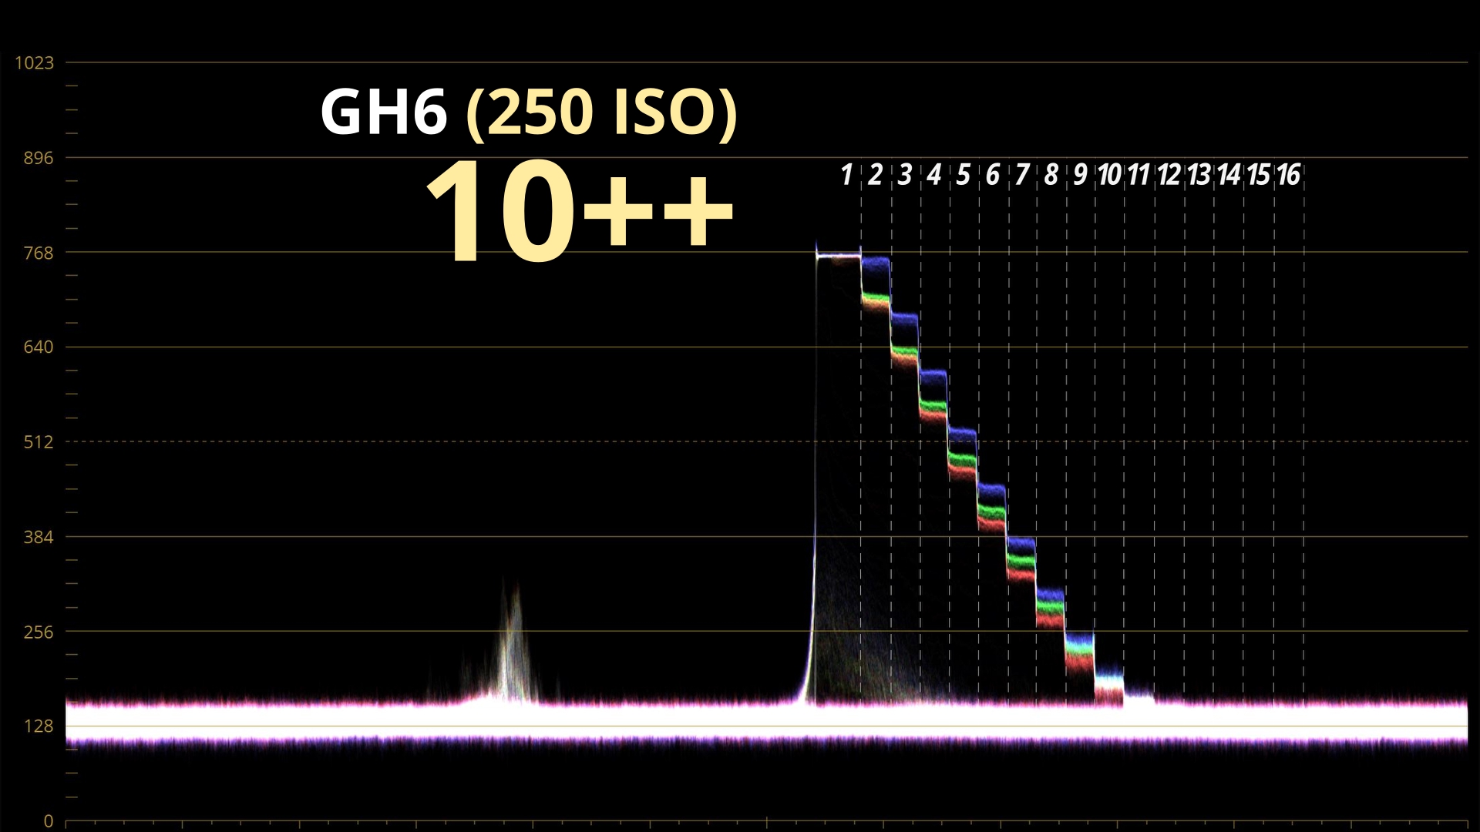
Task: Click the (250 ISO) text
Action: click(x=602, y=113)
